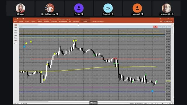Image resolution: width=187 pixels, height=105 pixels.
Task: Click Ольга К muted microphone icon
Action: (112, 14)
